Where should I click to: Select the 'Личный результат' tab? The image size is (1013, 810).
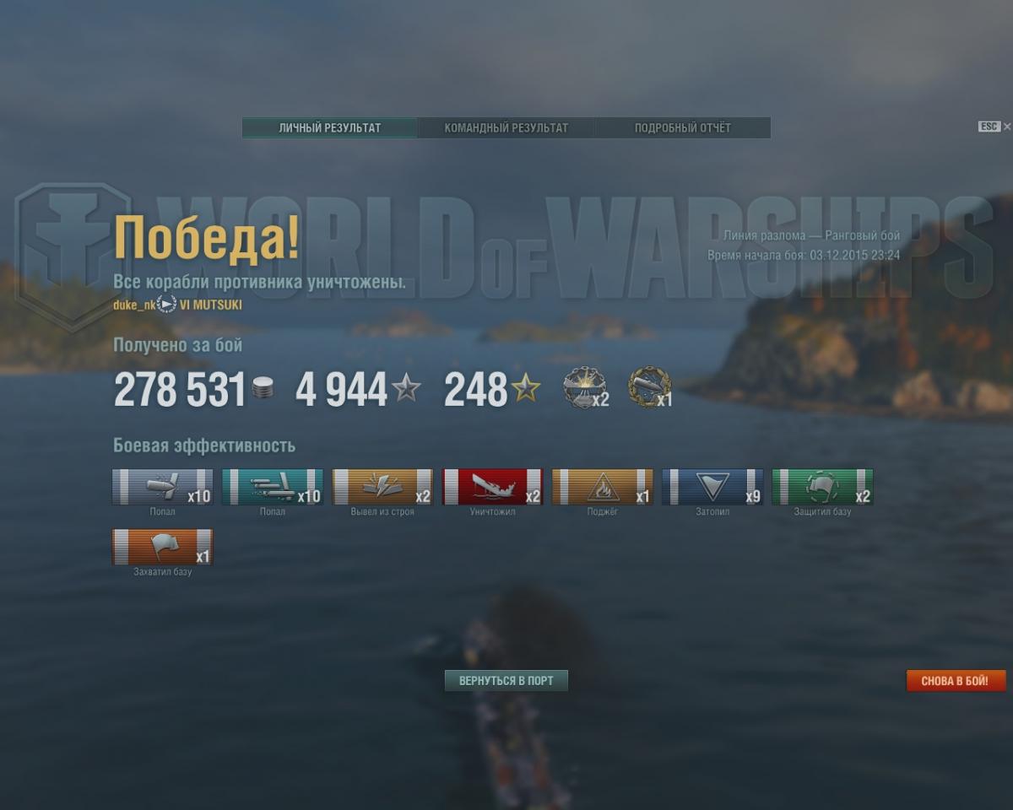(330, 128)
